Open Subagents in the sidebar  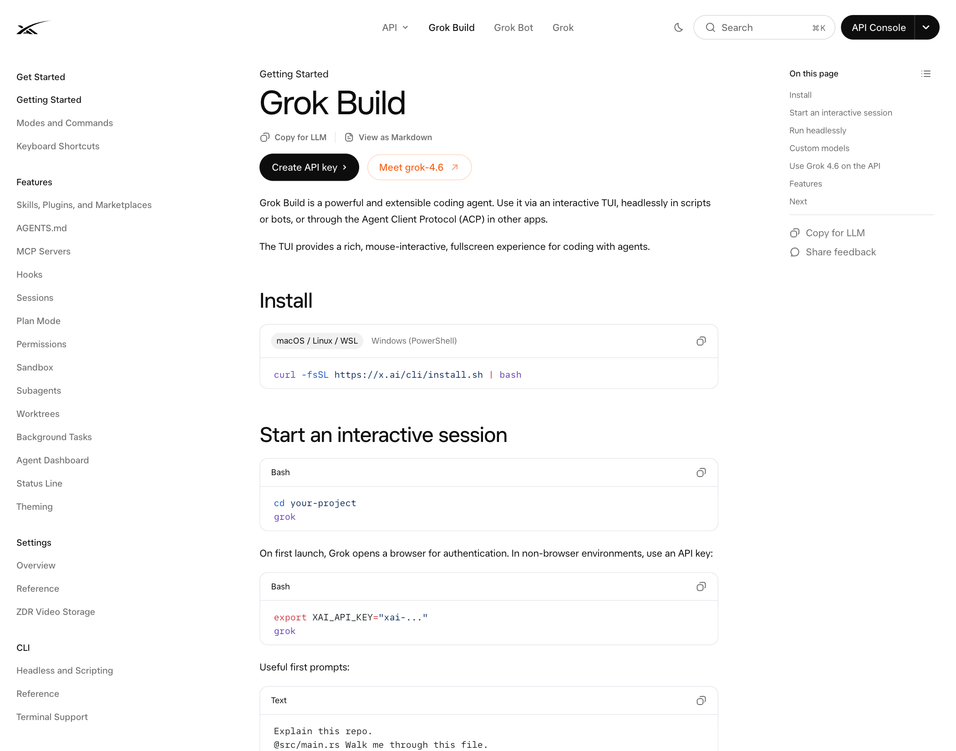coord(39,391)
